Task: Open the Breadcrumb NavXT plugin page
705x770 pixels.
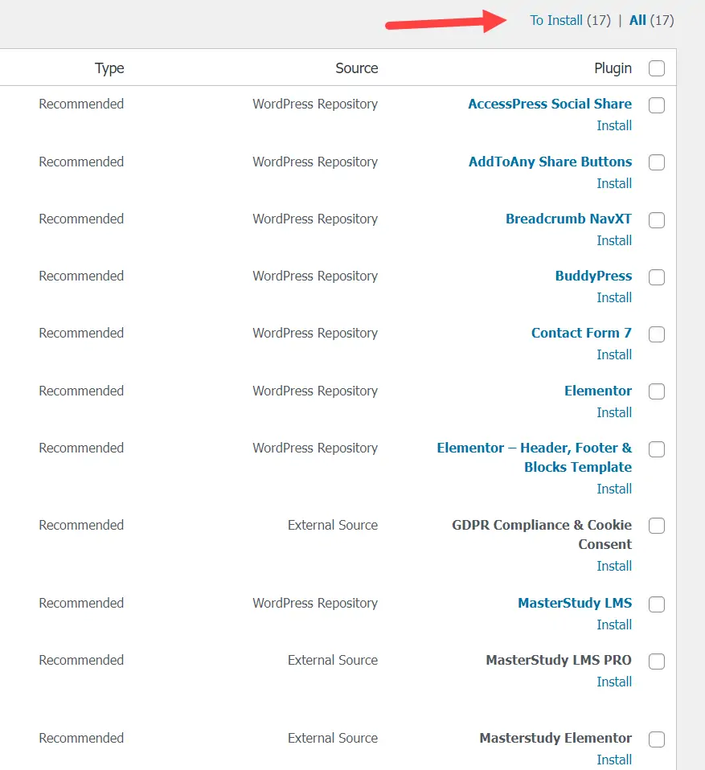Action: (568, 219)
